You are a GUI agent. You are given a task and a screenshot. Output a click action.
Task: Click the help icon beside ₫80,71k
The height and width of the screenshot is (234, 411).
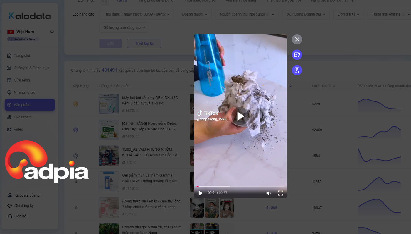pyautogui.click(x=136, y=214)
